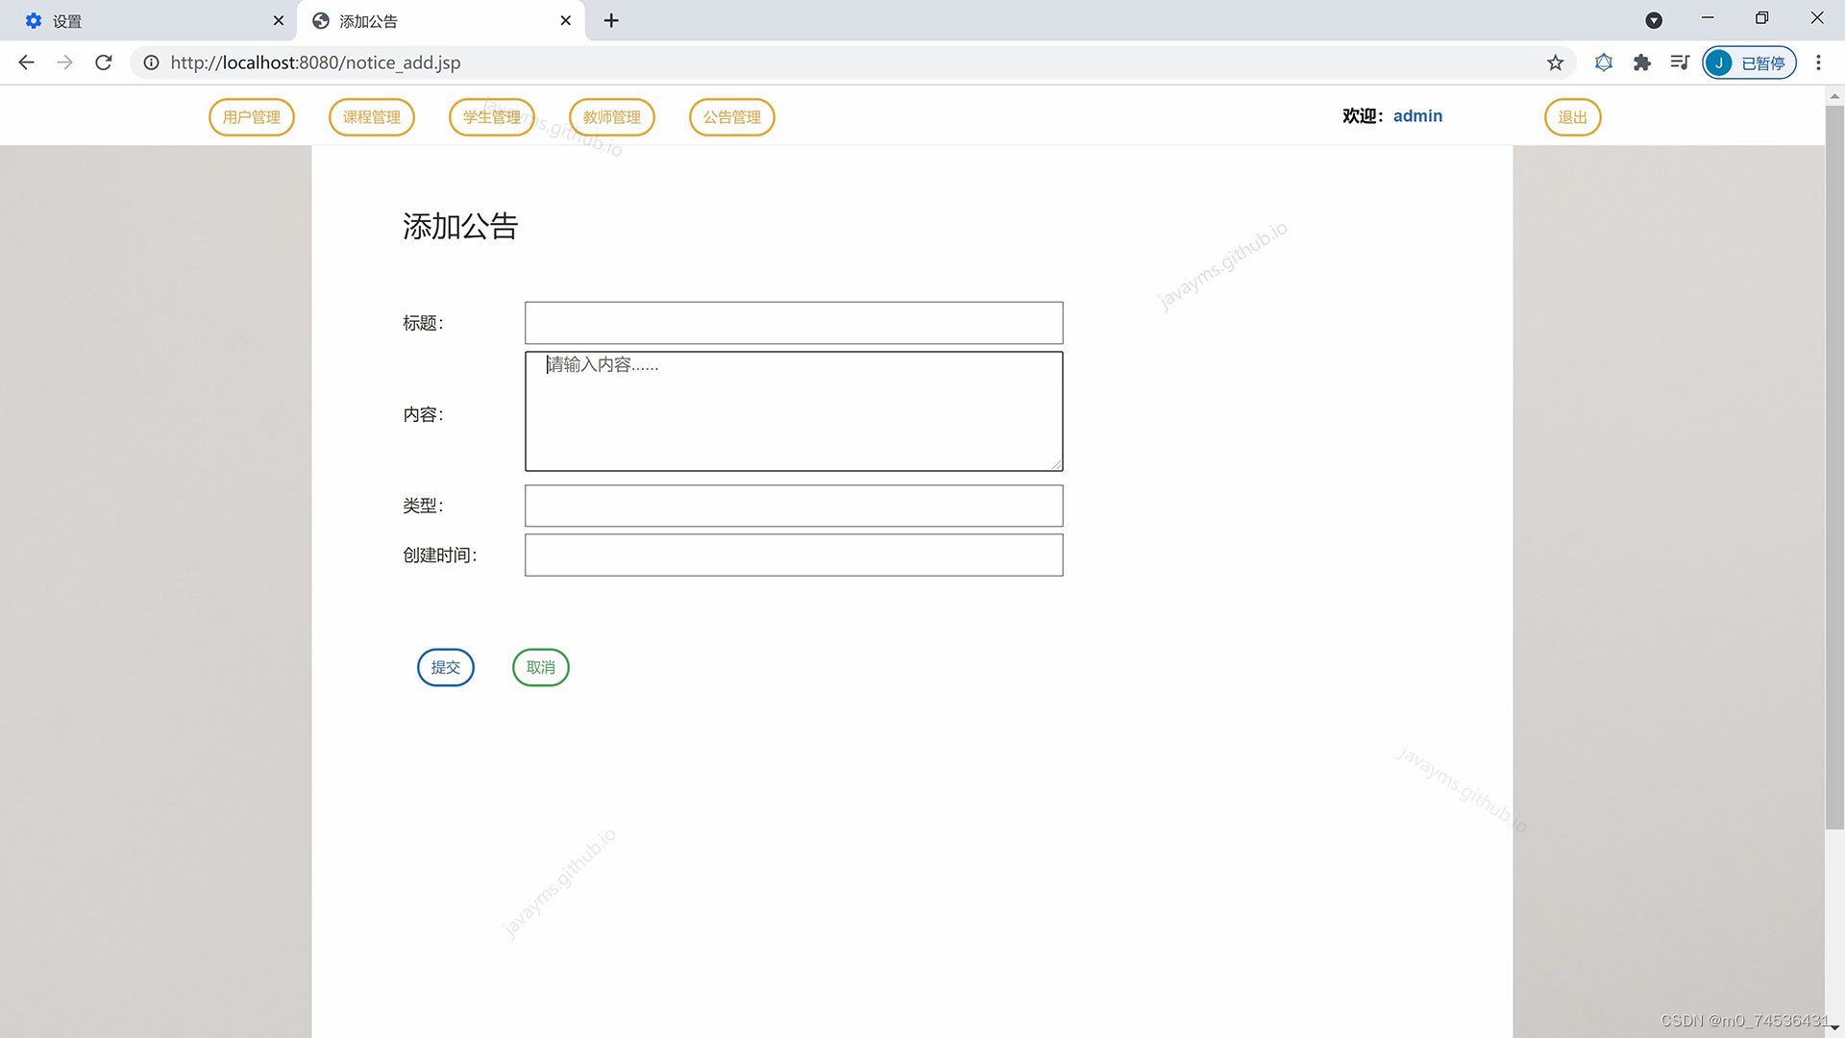Click the 标题: label

pyautogui.click(x=423, y=323)
